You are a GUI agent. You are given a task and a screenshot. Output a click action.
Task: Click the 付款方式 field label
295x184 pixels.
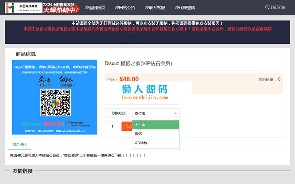[118, 113]
